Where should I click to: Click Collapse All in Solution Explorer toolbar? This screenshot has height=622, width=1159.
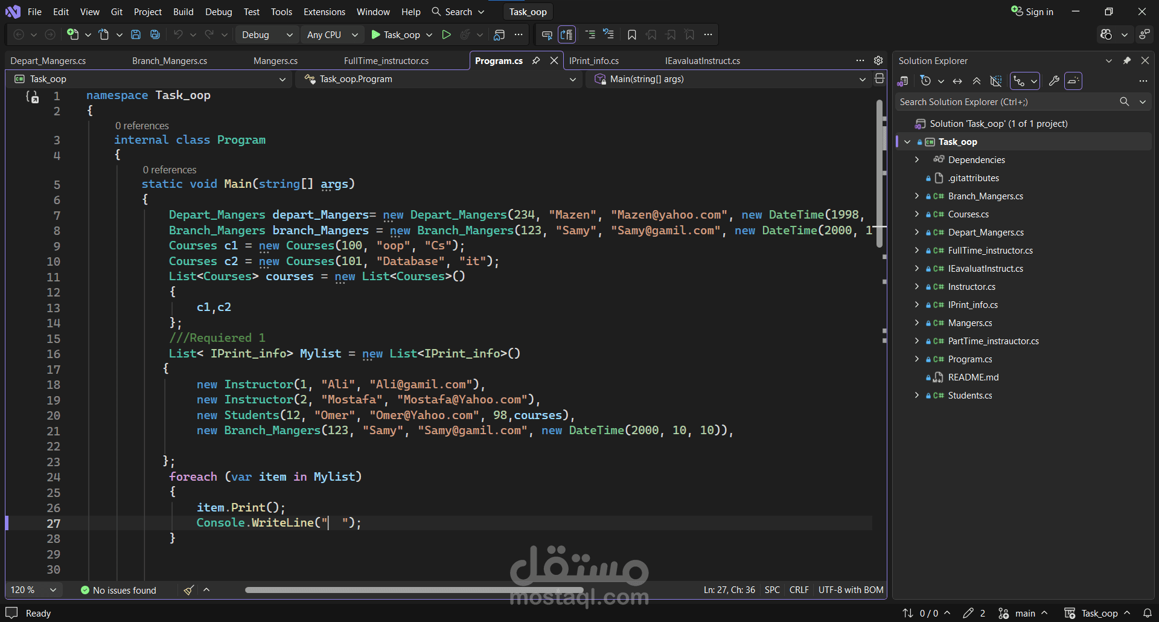point(977,81)
